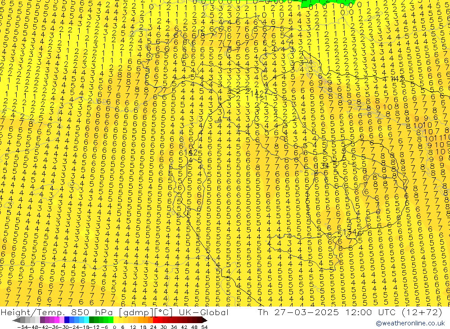Click the dark maroon right arrow end of legend

[x=204, y=320]
